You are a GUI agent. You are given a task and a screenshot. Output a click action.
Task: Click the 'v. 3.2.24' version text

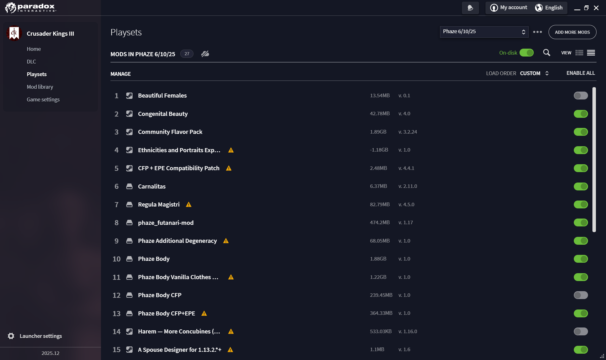click(x=408, y=132)
